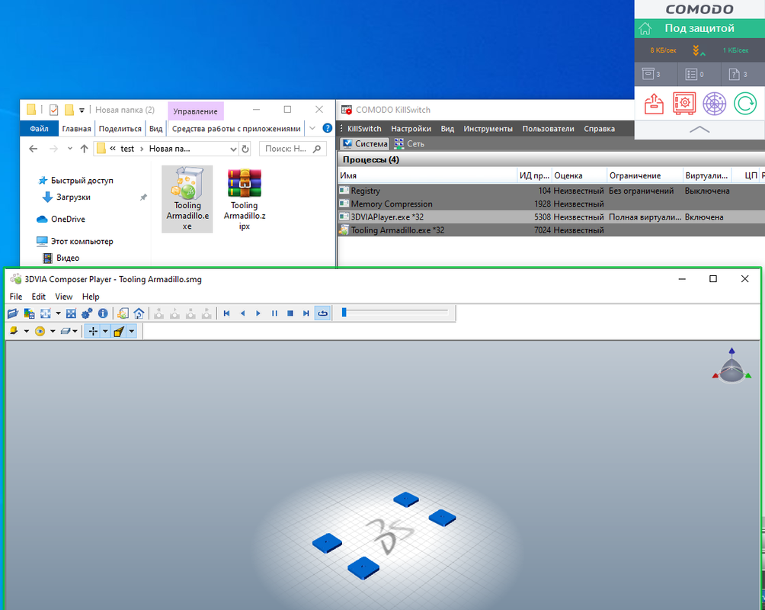Click the blue info icon in 3DVIA toolbar
Screen dimensions: 765x610
tap(103, 313)
